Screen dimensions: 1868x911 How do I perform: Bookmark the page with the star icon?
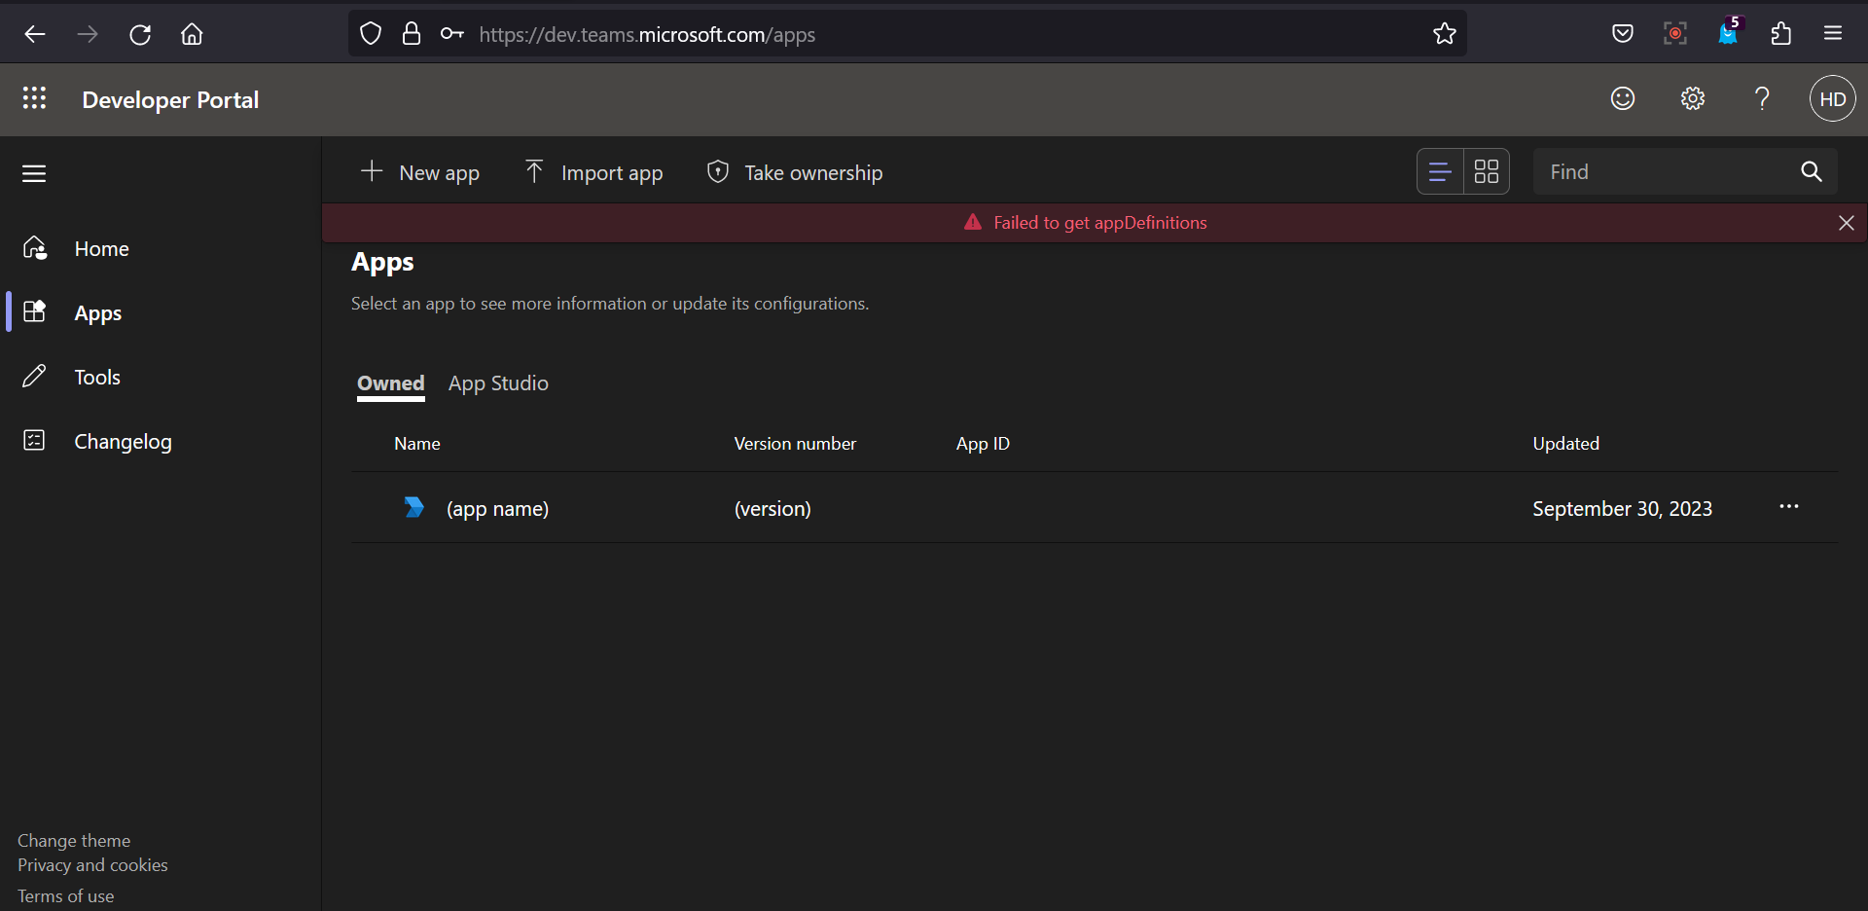click(x=1444, y=33)
